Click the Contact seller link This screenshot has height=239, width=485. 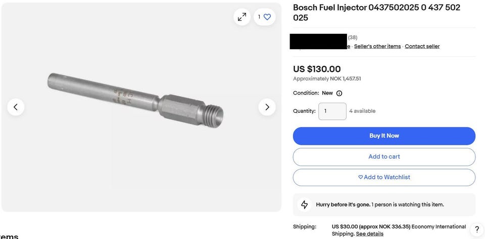(x=422, y=46)
